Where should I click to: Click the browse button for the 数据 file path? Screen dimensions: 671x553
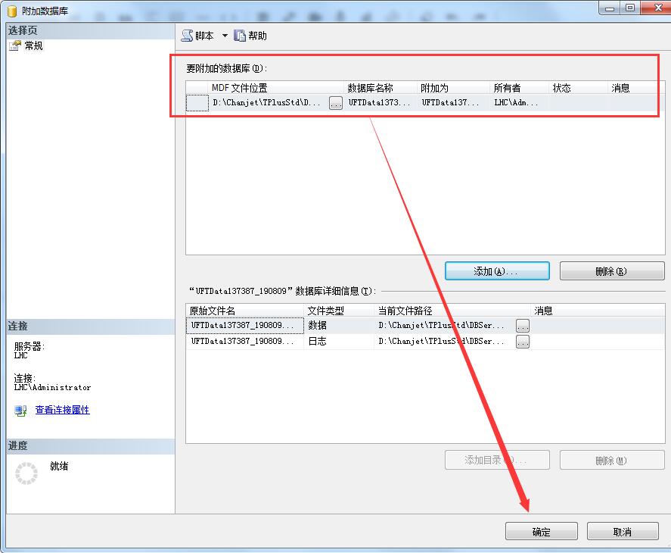click(x=522, y=326)
